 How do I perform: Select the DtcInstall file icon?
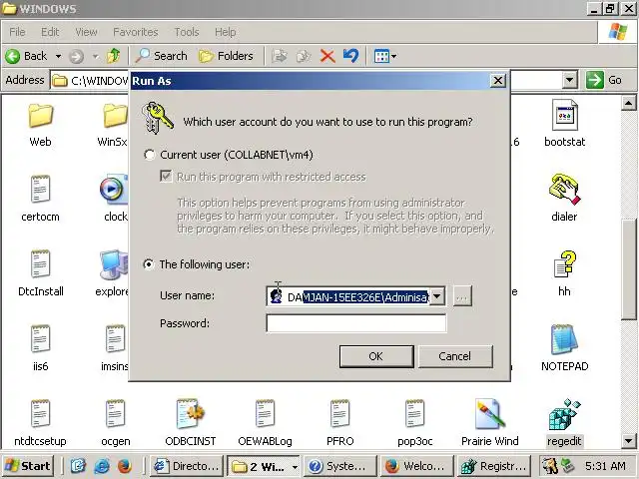pyautogui.click(x=40, y=264)
